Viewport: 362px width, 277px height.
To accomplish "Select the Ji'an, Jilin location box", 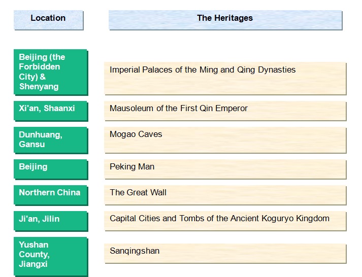I will tap(50, 221).
